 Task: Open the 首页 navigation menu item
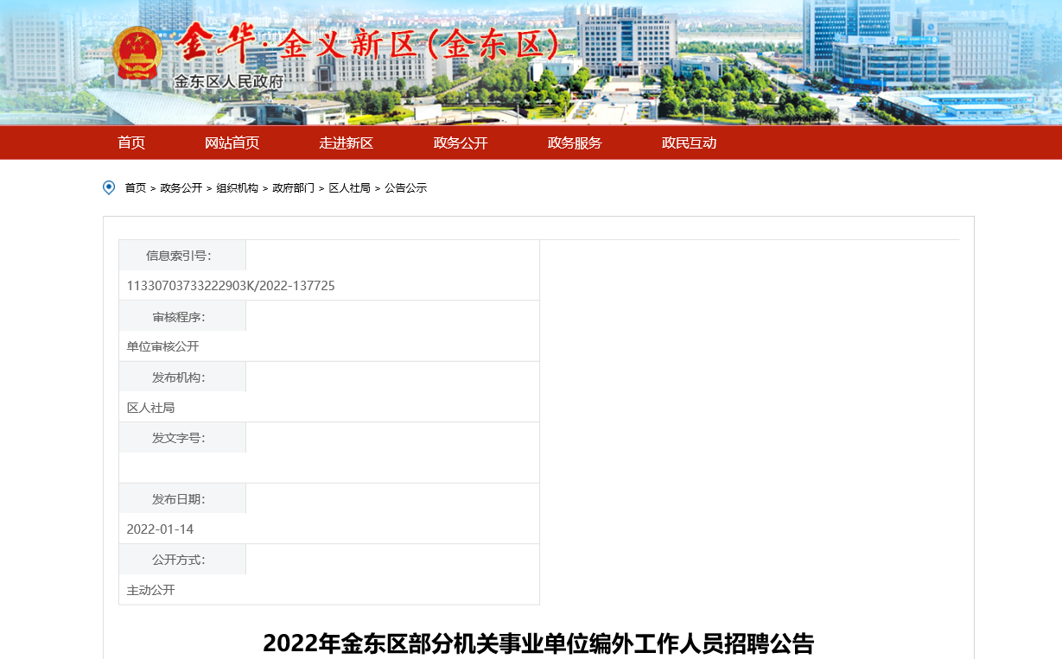pyautogui.click(x=131, y=143)
